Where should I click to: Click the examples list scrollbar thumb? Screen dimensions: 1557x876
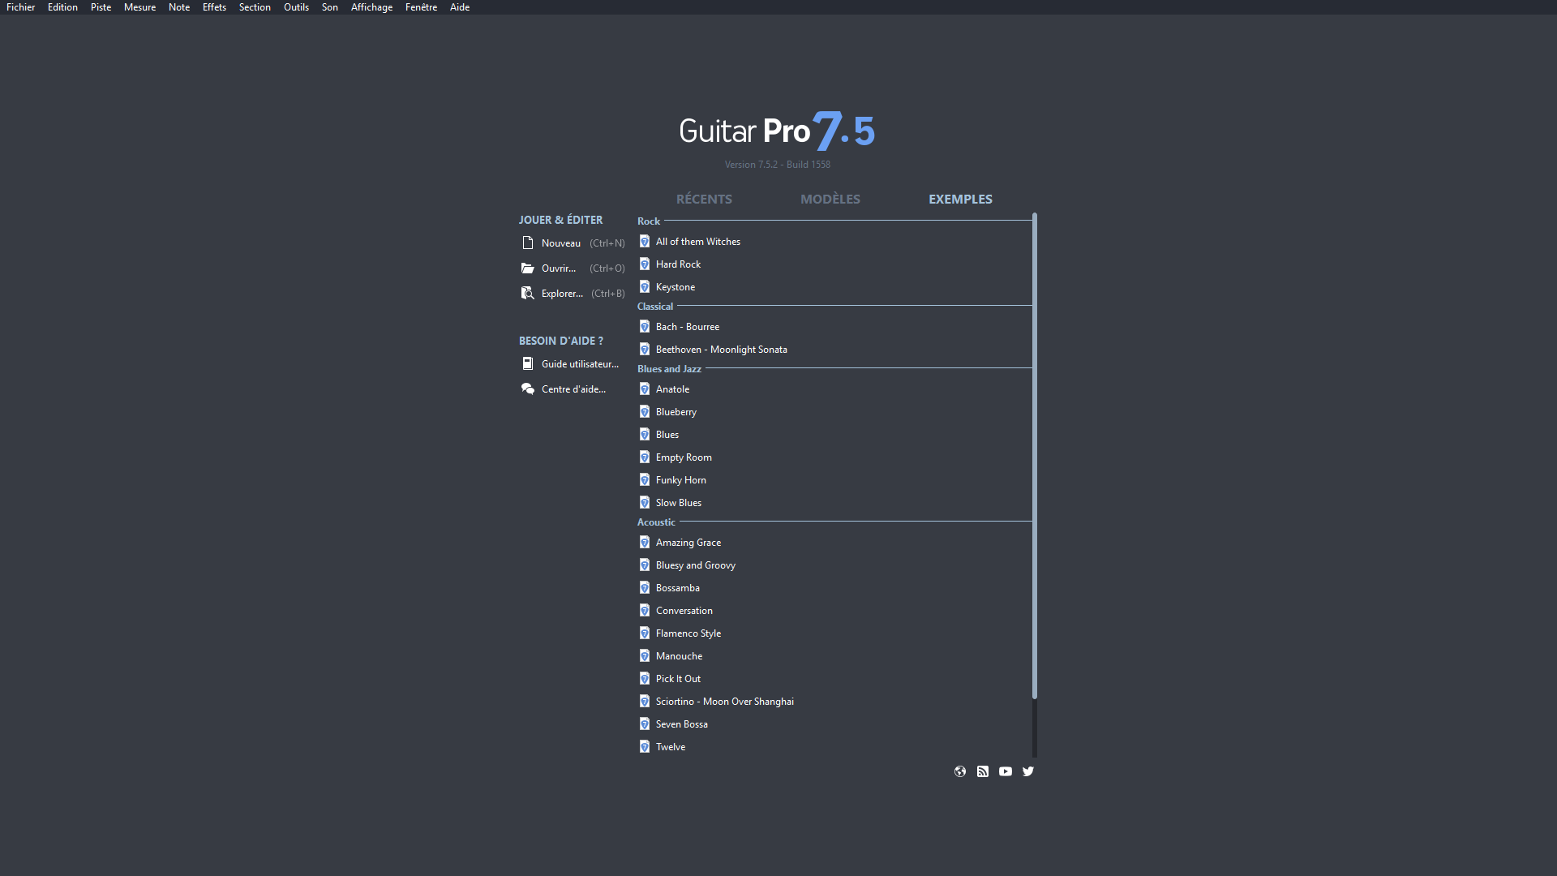click(1035, 456)
